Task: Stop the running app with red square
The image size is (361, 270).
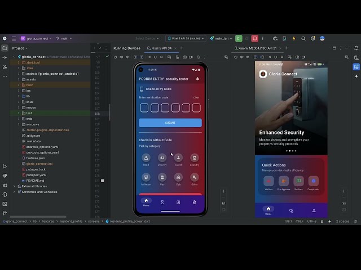Action: 254,38
